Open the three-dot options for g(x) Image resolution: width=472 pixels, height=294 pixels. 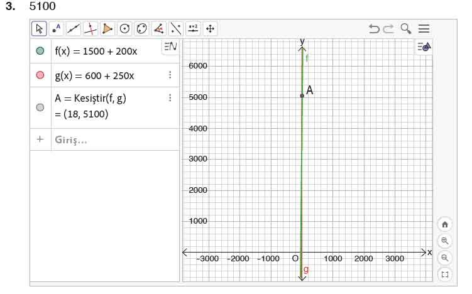(170, 75)
